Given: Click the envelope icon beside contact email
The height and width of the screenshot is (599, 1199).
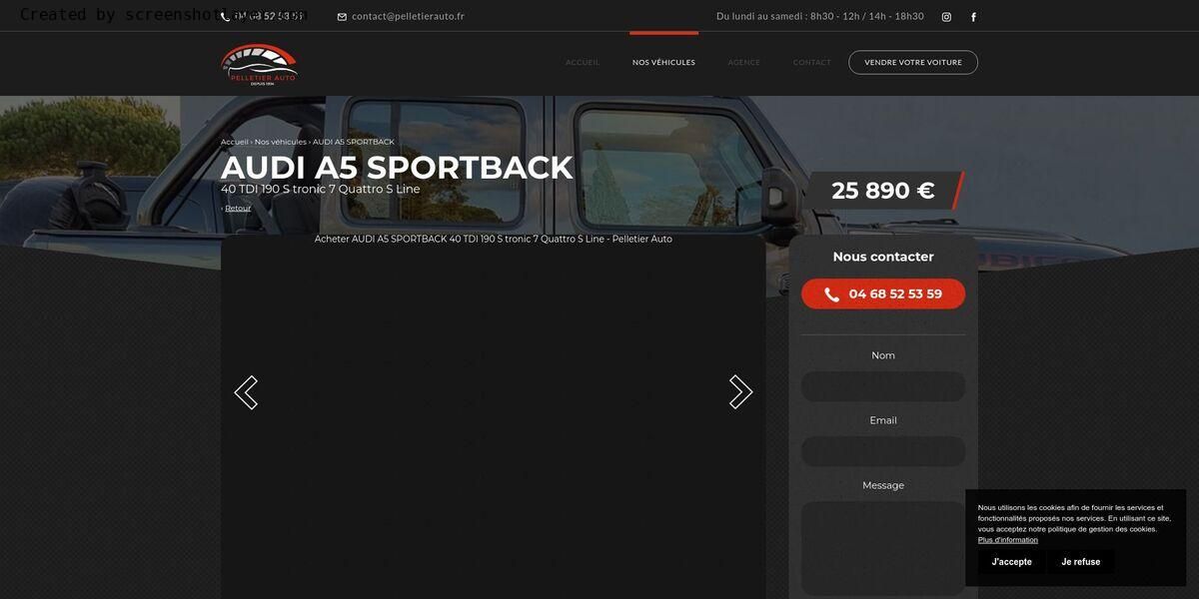Looking at the screenshot, I should point(342,17).
